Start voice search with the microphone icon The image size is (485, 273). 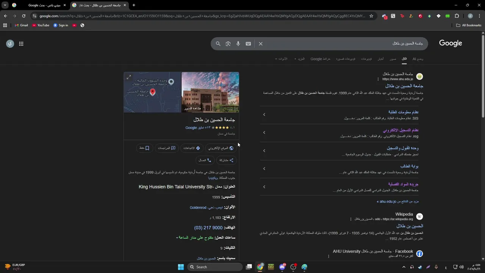[x=238, y=44]
